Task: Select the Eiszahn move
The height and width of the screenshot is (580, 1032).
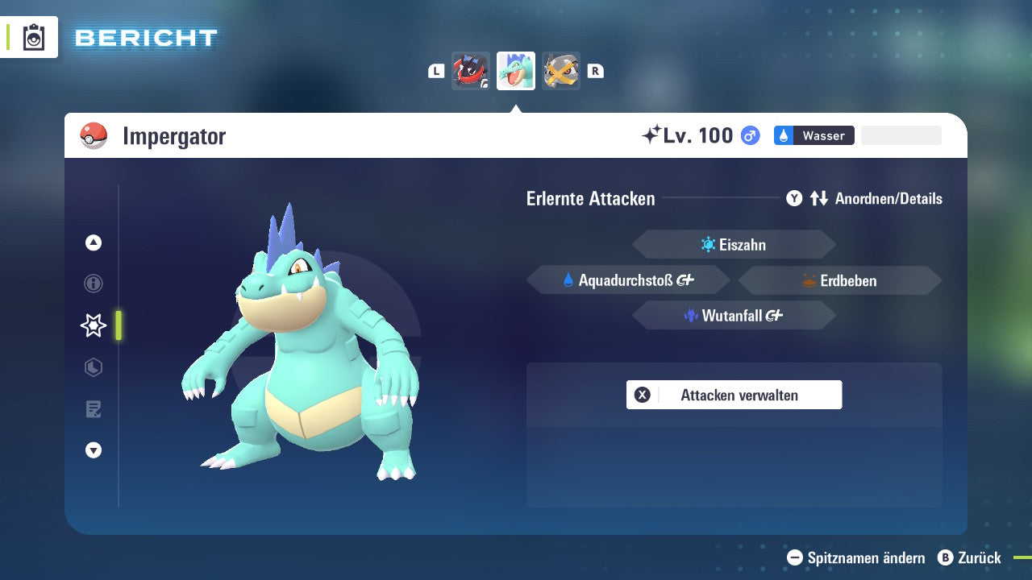Action: [734, 245]
